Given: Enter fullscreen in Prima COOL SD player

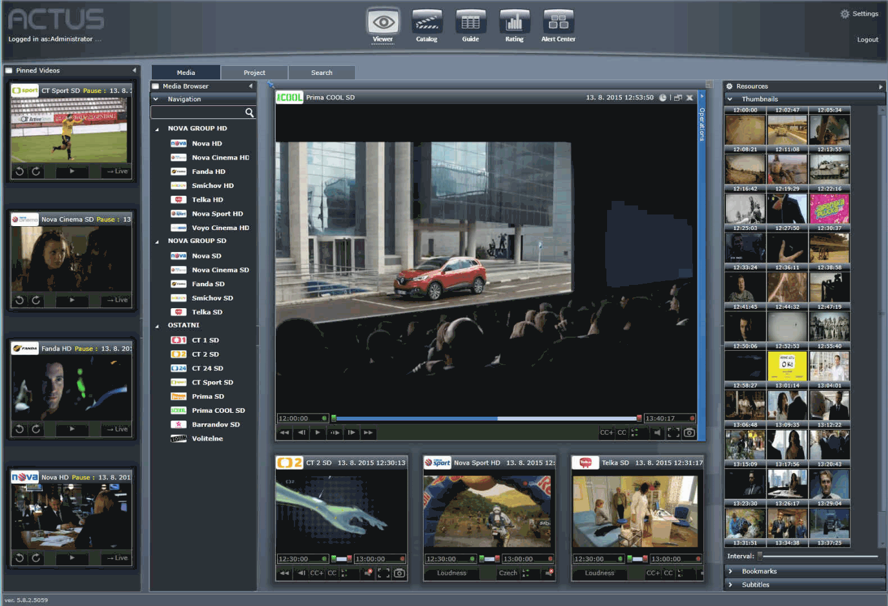Looking at the screenshot, I should click(673, 433).
